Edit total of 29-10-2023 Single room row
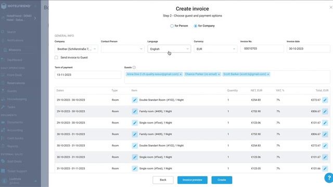The width and height of the screenshot is (333, 187). click(x=325, y=123)
